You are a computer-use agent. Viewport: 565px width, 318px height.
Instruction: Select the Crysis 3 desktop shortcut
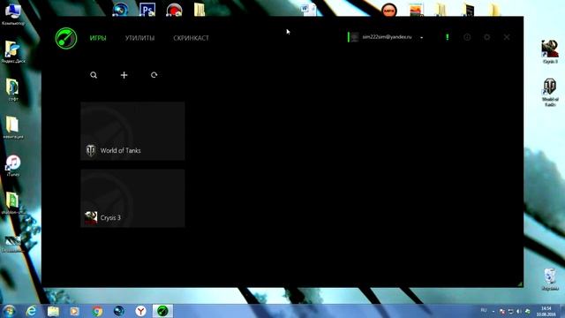coord(550,52)
